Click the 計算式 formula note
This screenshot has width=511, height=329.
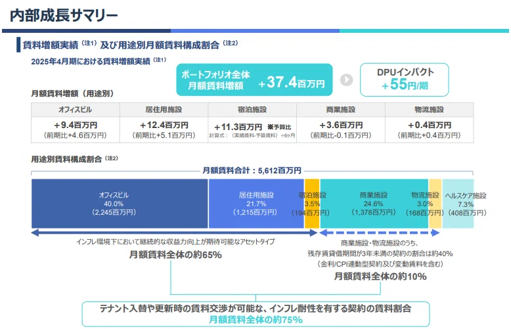pos(252,135)
